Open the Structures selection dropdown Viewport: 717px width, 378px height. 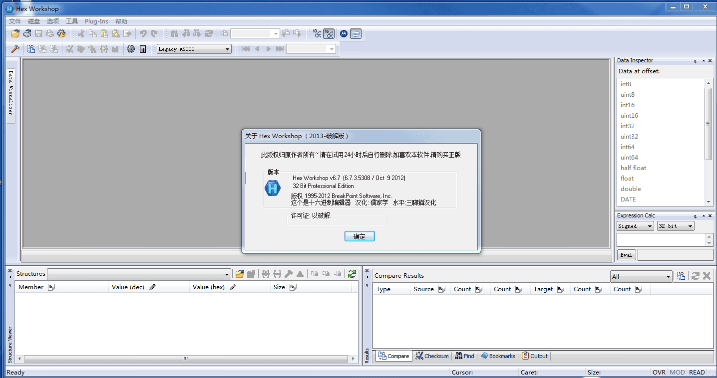tap(139, 274)
